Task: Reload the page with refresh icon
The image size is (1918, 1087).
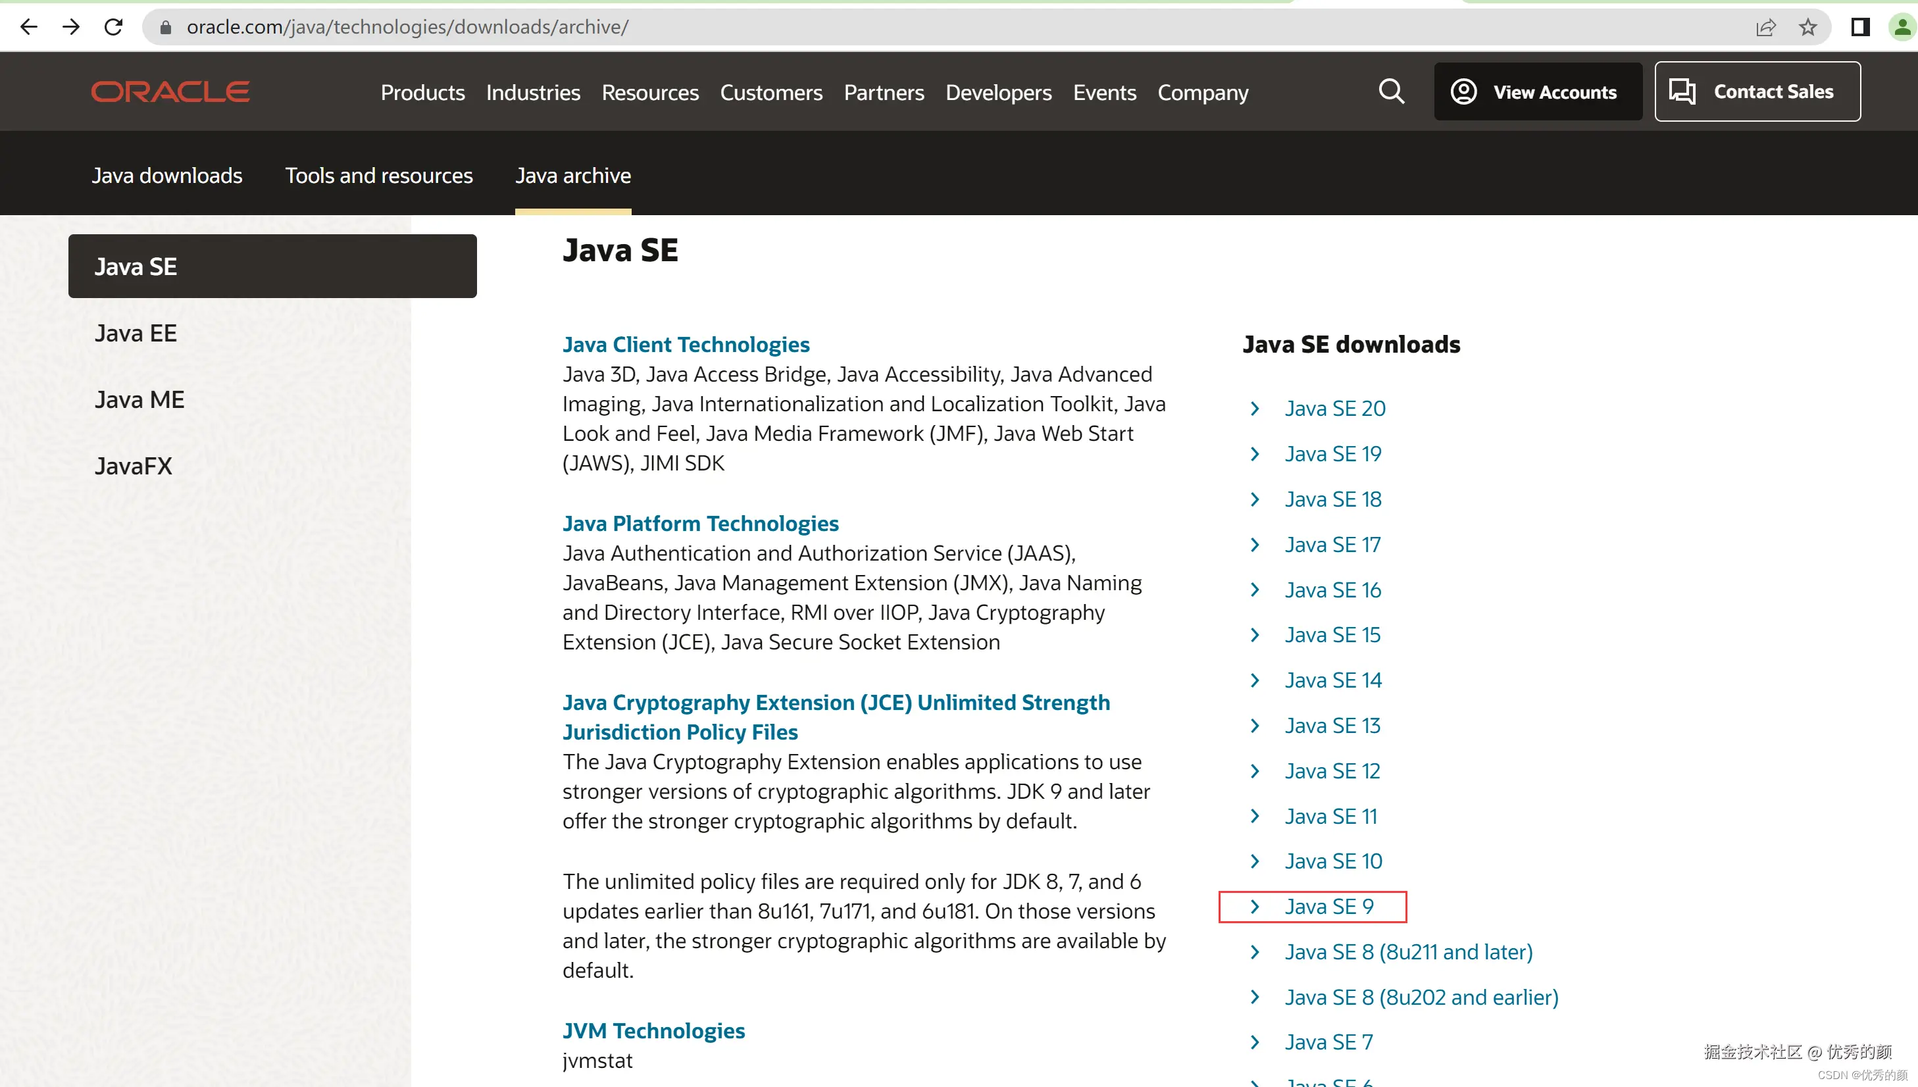Action: point(113,27)
